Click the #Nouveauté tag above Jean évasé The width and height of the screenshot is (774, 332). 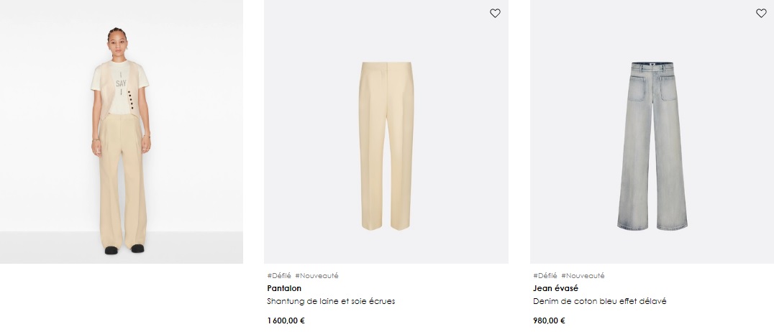pos(583,276)
